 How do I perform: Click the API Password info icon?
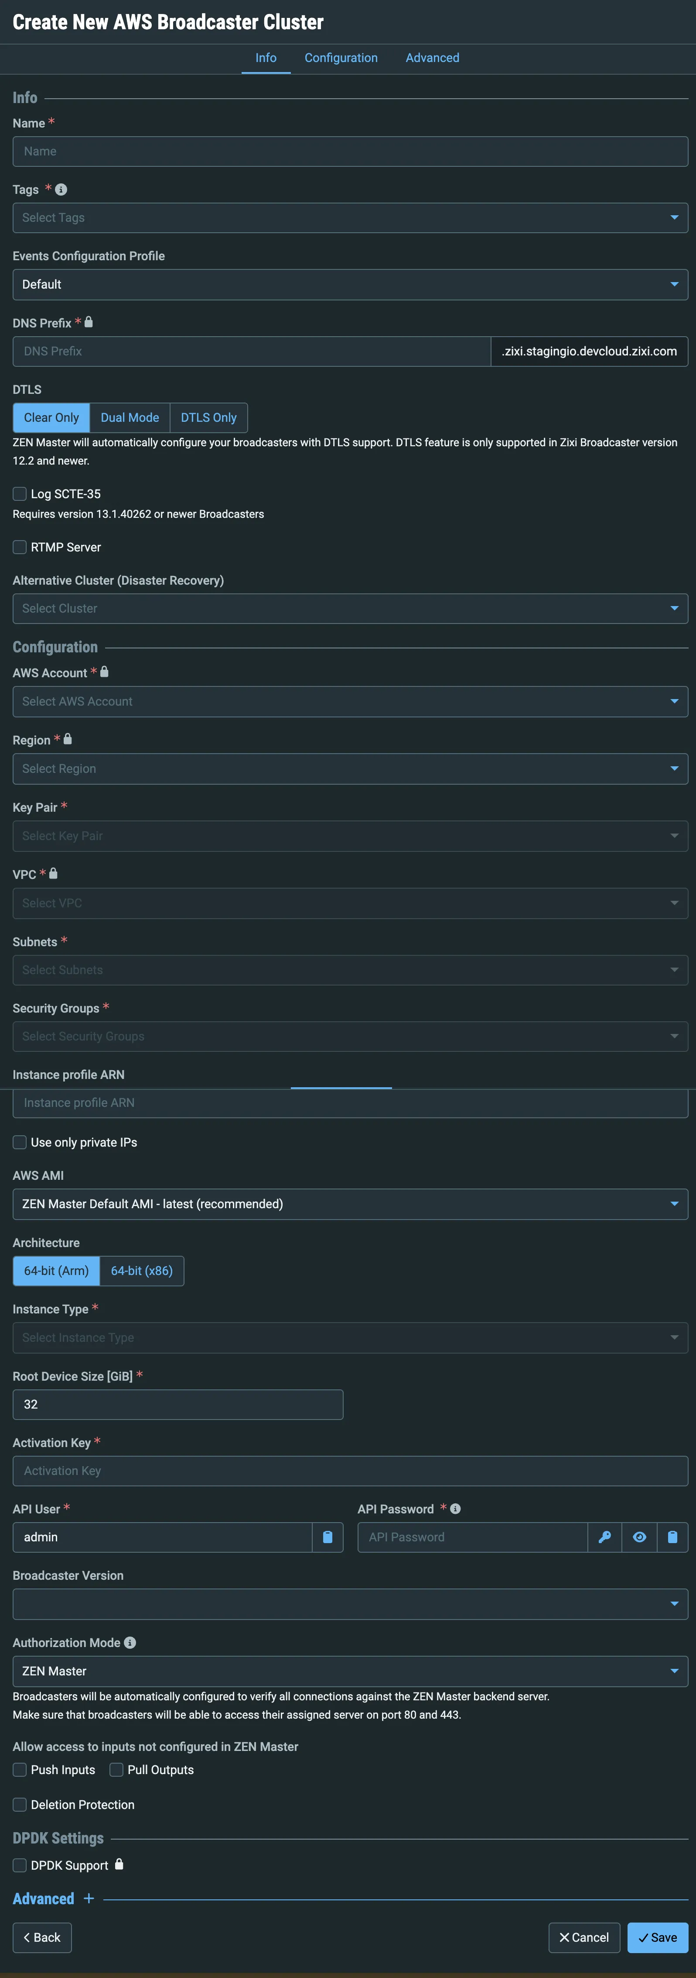click(x=455, y=1509)
